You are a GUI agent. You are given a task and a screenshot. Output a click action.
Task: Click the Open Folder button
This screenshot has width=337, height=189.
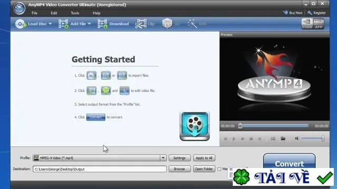[x=204, y=169]
